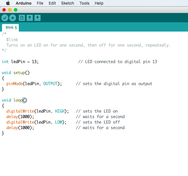Open the Tools menu
This screenshot has height=176, width=188.
click(x=84, y=3)
